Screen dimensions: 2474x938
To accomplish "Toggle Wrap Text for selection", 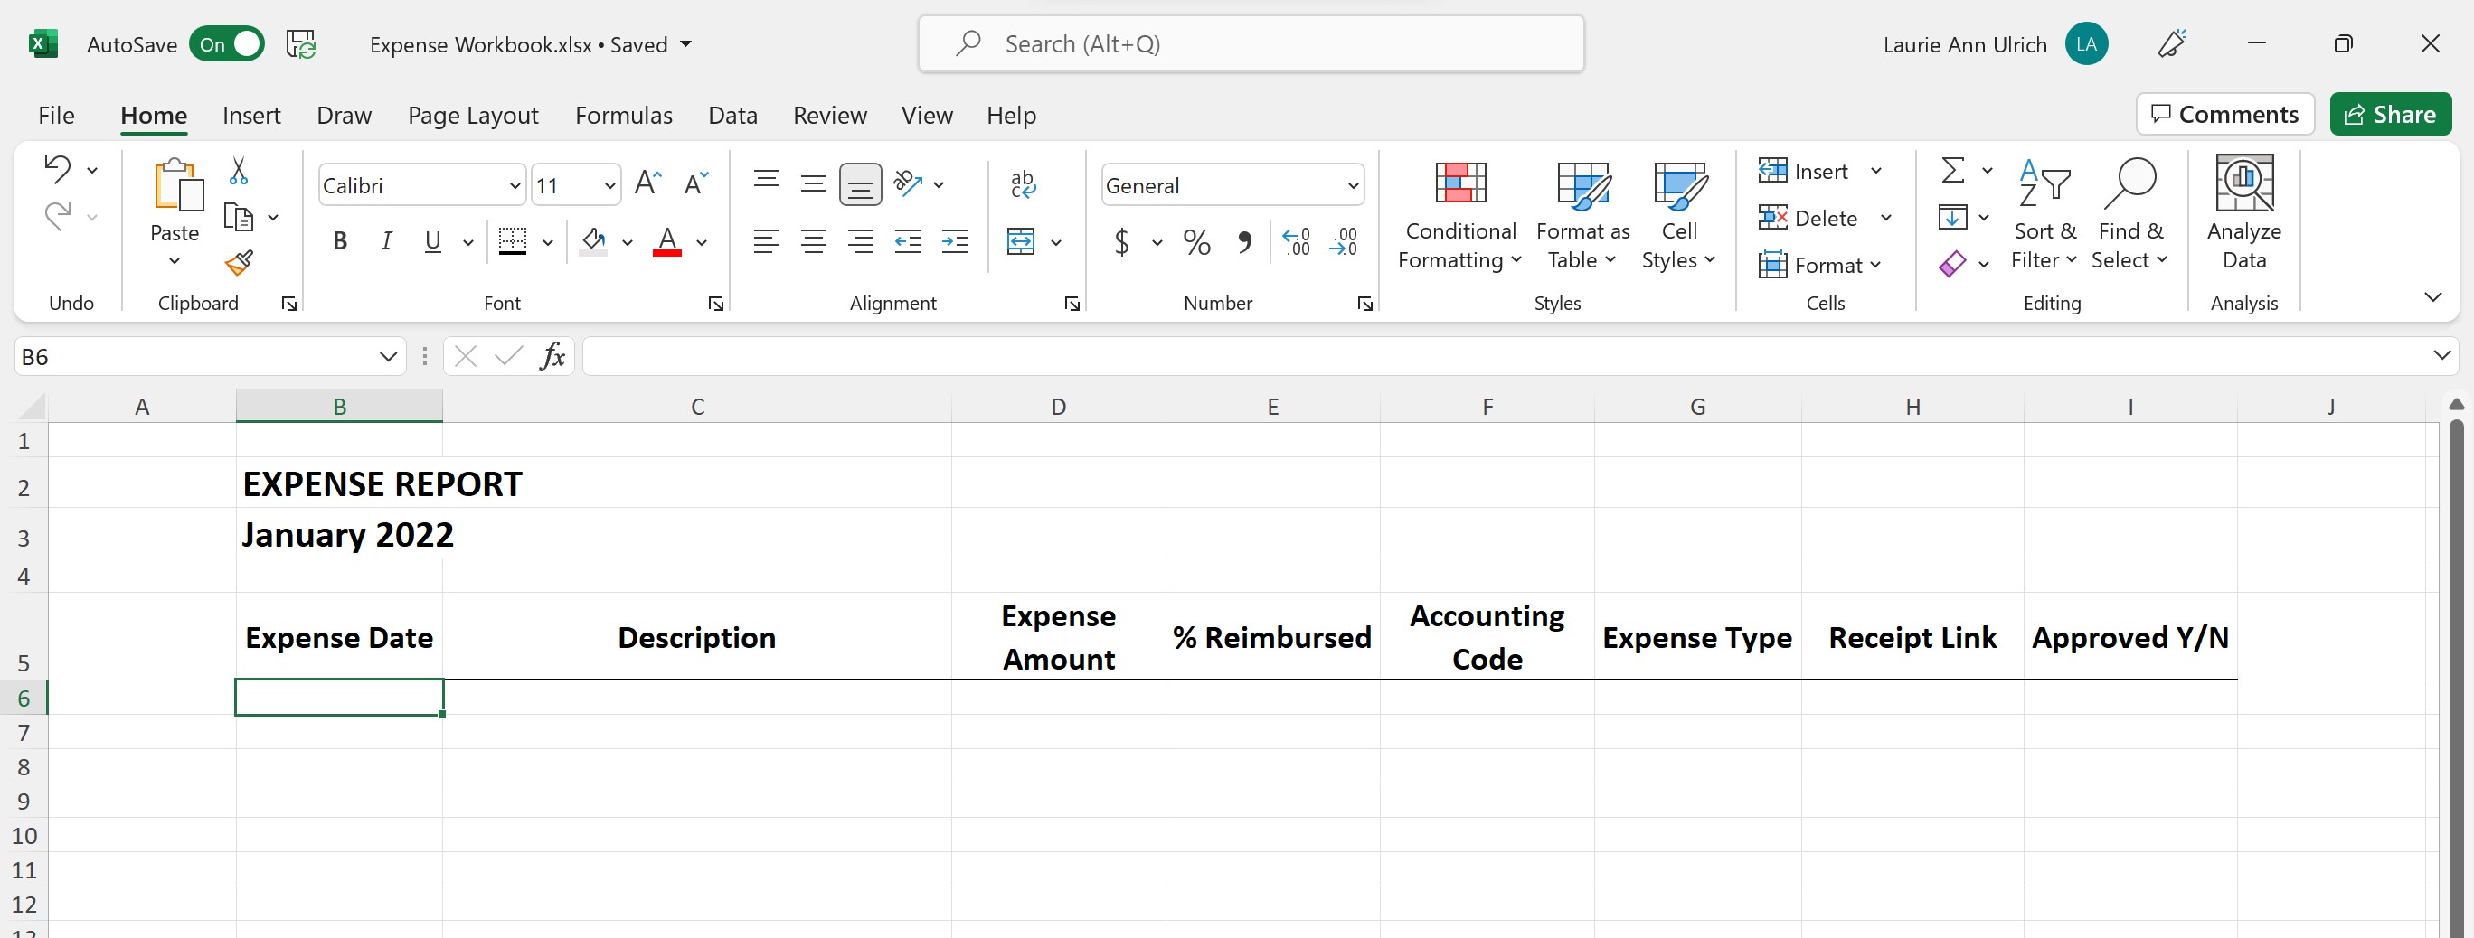I will (x=1024, y=183).
